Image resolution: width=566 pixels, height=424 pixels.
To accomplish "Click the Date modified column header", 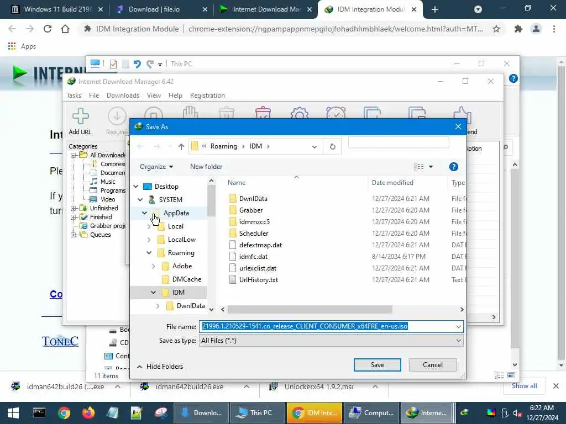I will pyautogui.click(x=392, y=183).
